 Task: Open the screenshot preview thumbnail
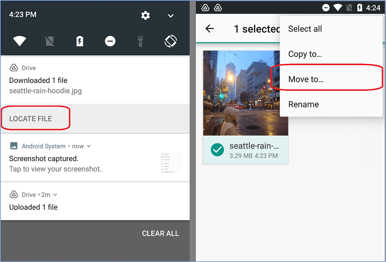point(170,163)
